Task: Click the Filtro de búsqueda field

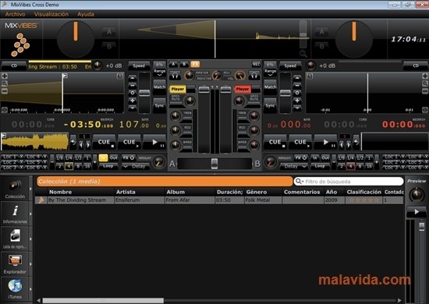Action: point(353,182)
